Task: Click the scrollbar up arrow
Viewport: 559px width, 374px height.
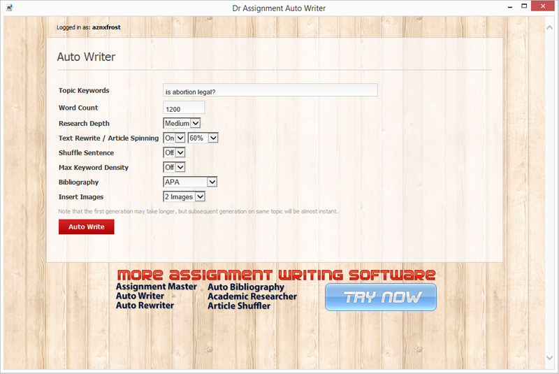Action: (549, 27)
